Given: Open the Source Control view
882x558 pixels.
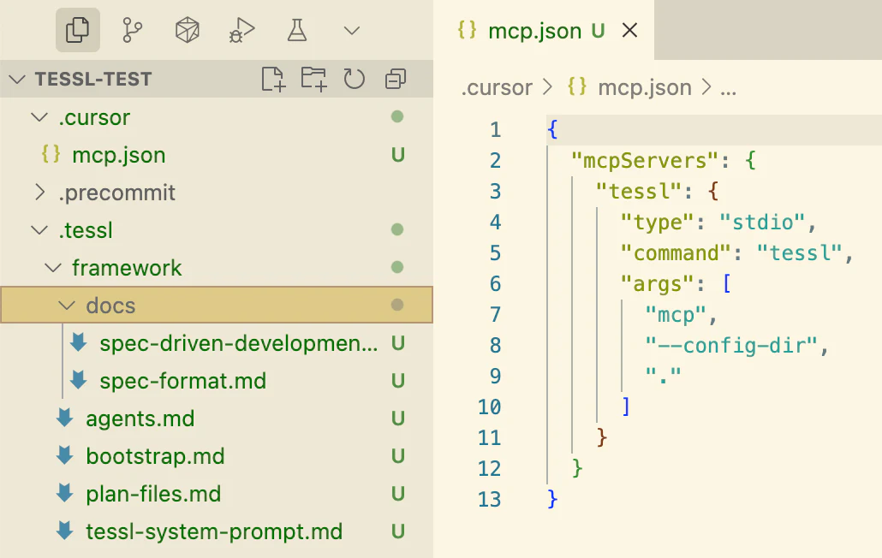Looking at the screenshot, I should click(132, 30).
